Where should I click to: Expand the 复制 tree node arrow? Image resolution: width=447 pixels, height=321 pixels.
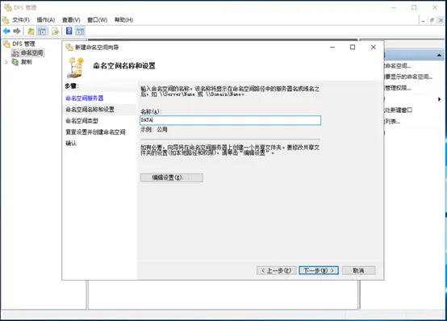pyautogui.click(x=6, y=62)
